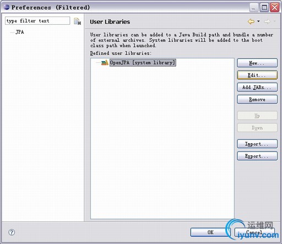Click the OpenJPA library books icon

coord(105,63)
